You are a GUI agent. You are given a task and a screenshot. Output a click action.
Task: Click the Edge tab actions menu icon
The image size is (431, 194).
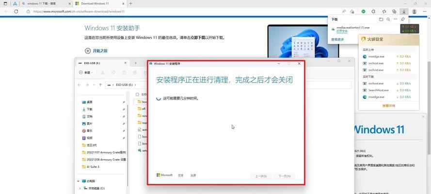pos(5,3)
